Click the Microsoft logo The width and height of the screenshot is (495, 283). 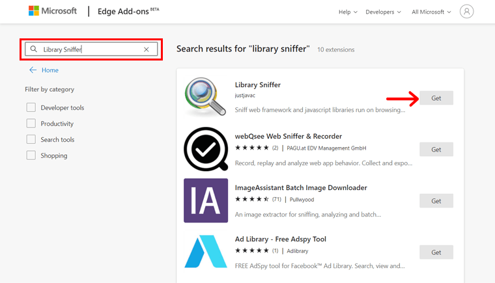pos(52,12)
